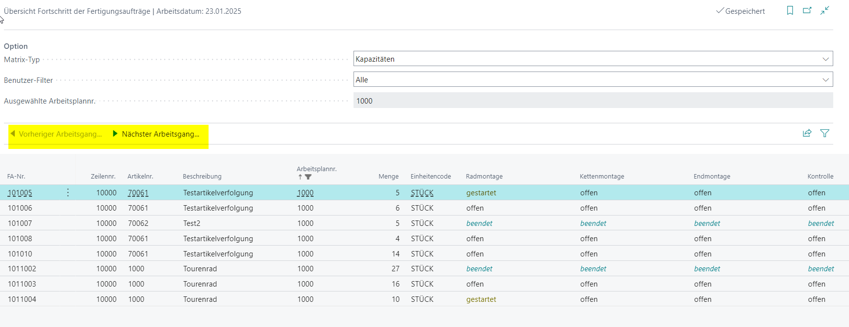Click beendet in Kettenmontage for row 101007
The image size is (849, 327).
593,223
